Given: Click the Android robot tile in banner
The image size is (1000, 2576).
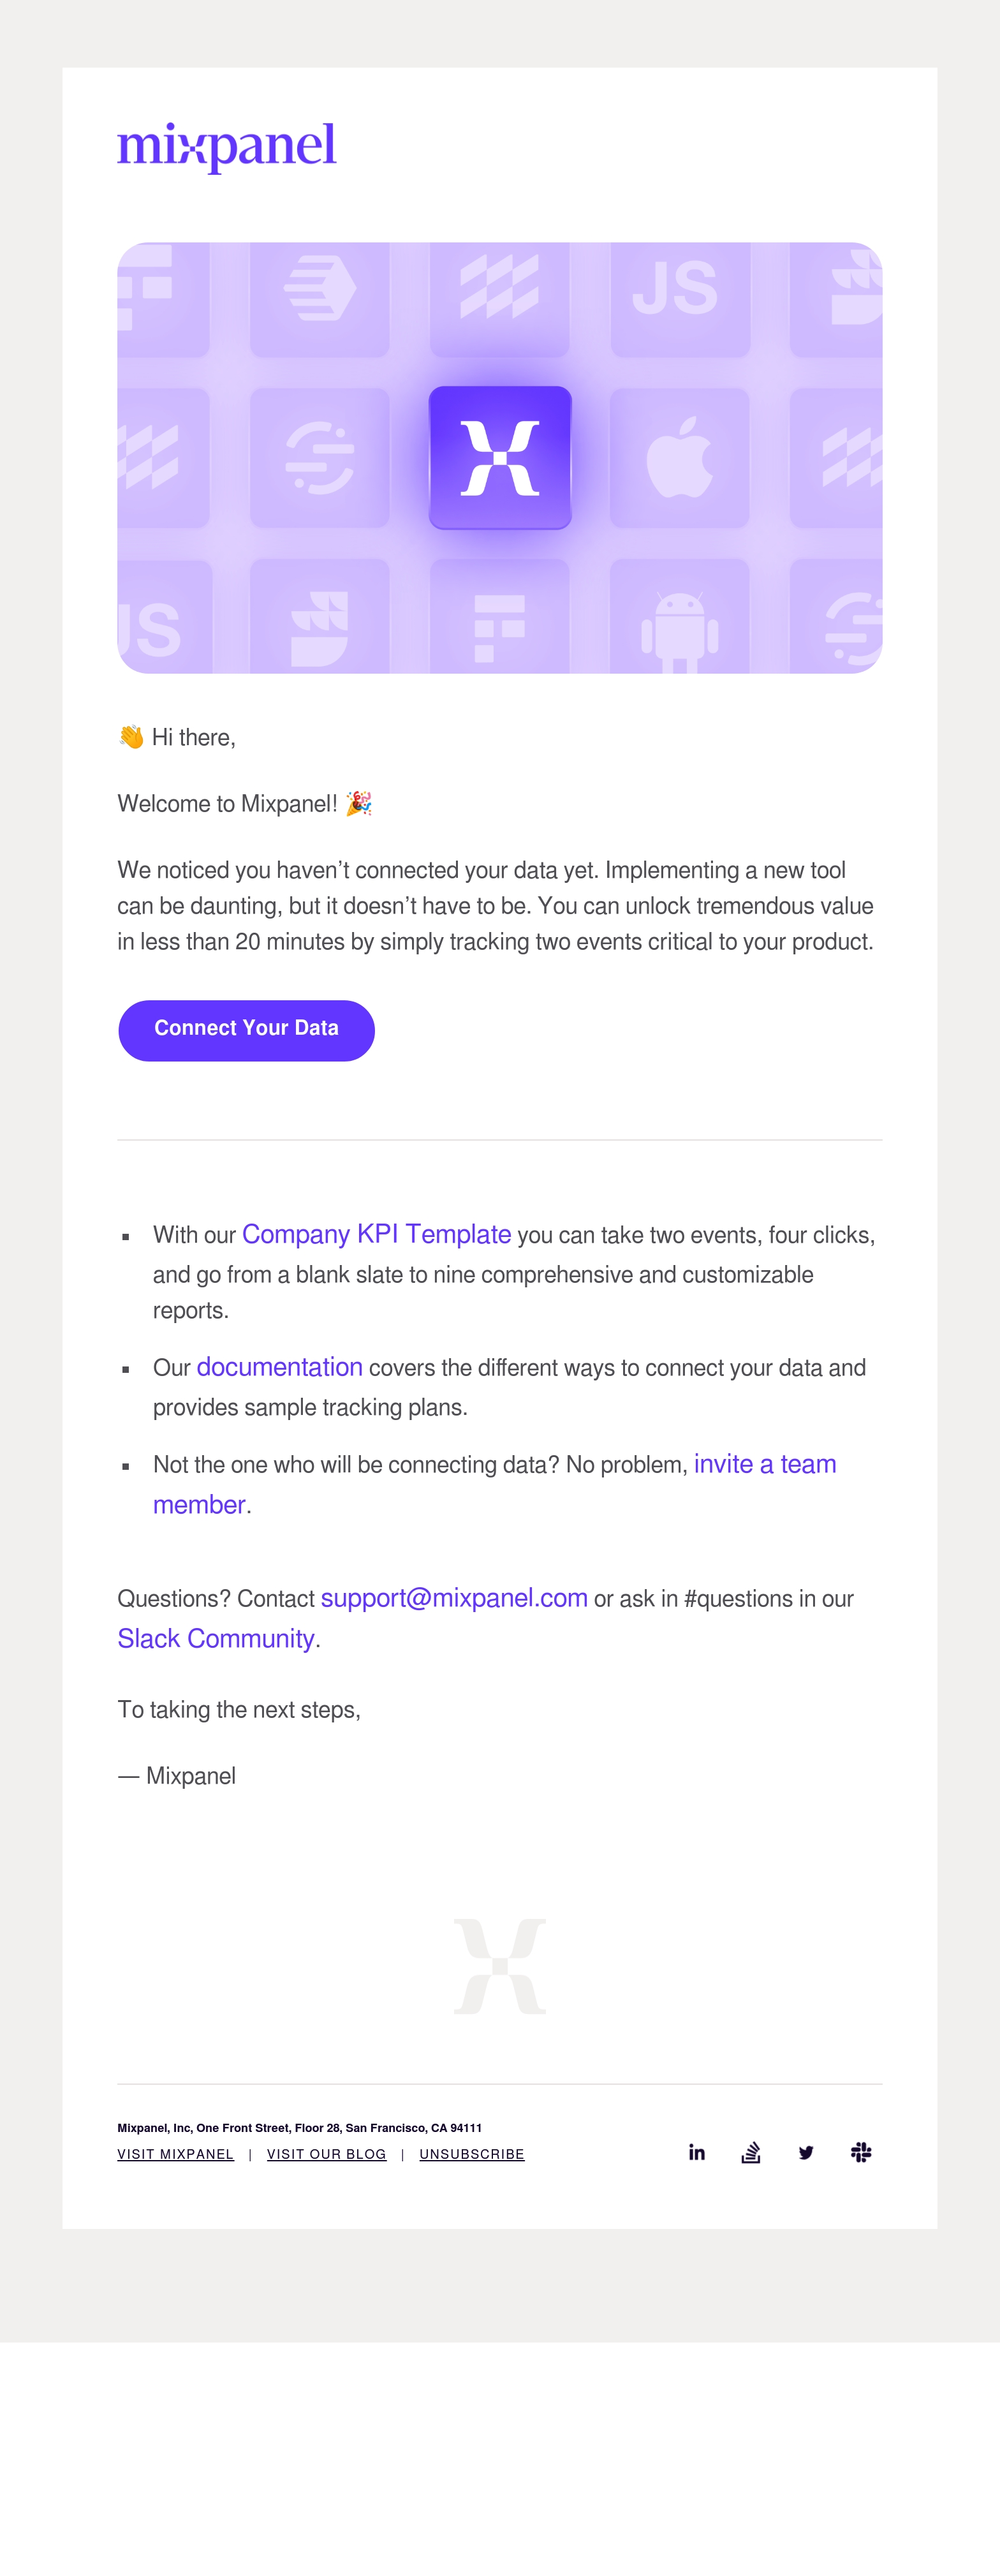Looking at the screenshot, I should [x=680, y=617].
